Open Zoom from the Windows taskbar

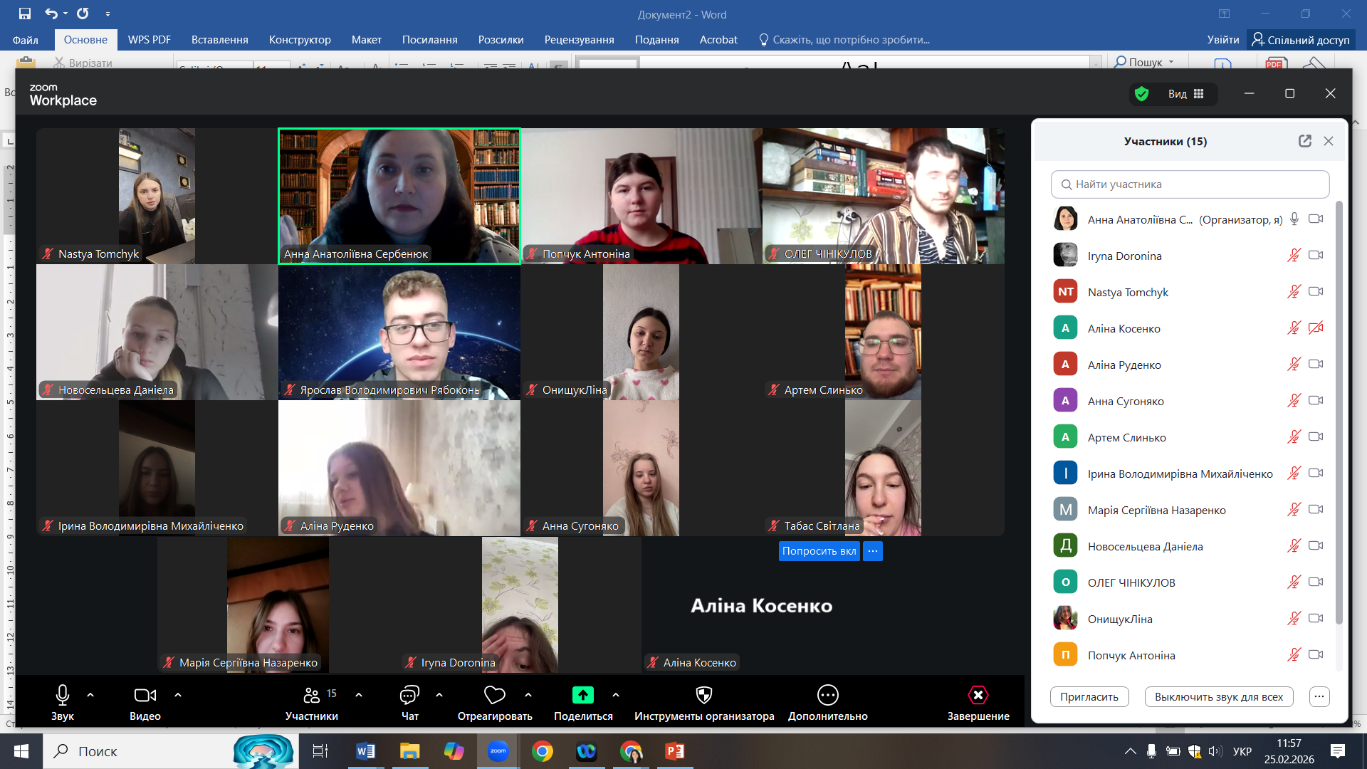(x=498, y=751)
